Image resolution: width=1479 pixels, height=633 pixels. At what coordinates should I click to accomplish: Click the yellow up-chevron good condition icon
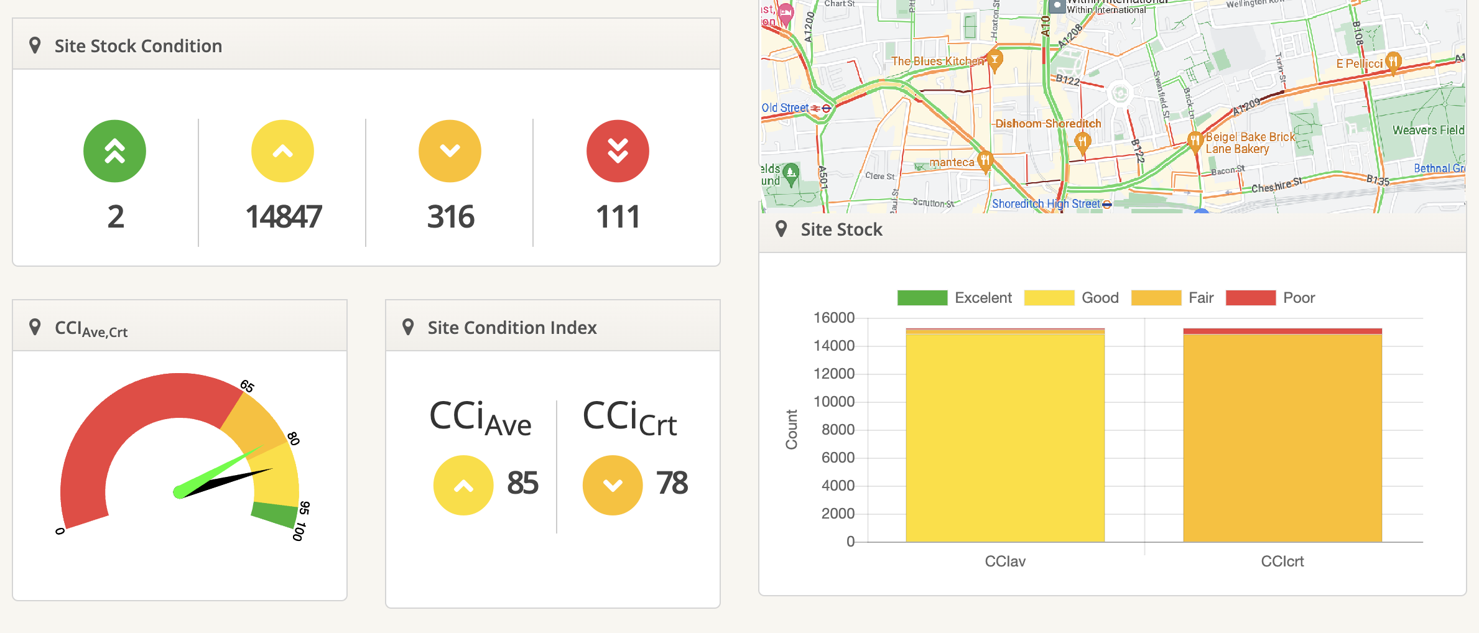click(x=282, y=151)
